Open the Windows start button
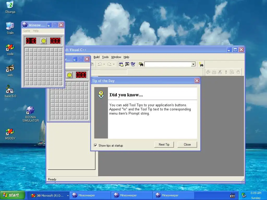The width and height of the screenshot is (267, 200). click(x=13, y=195)
